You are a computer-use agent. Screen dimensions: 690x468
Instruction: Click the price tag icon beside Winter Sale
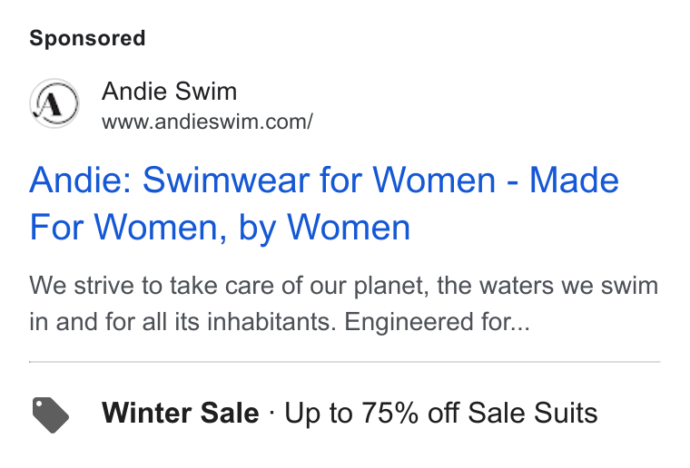click(51, 414)
